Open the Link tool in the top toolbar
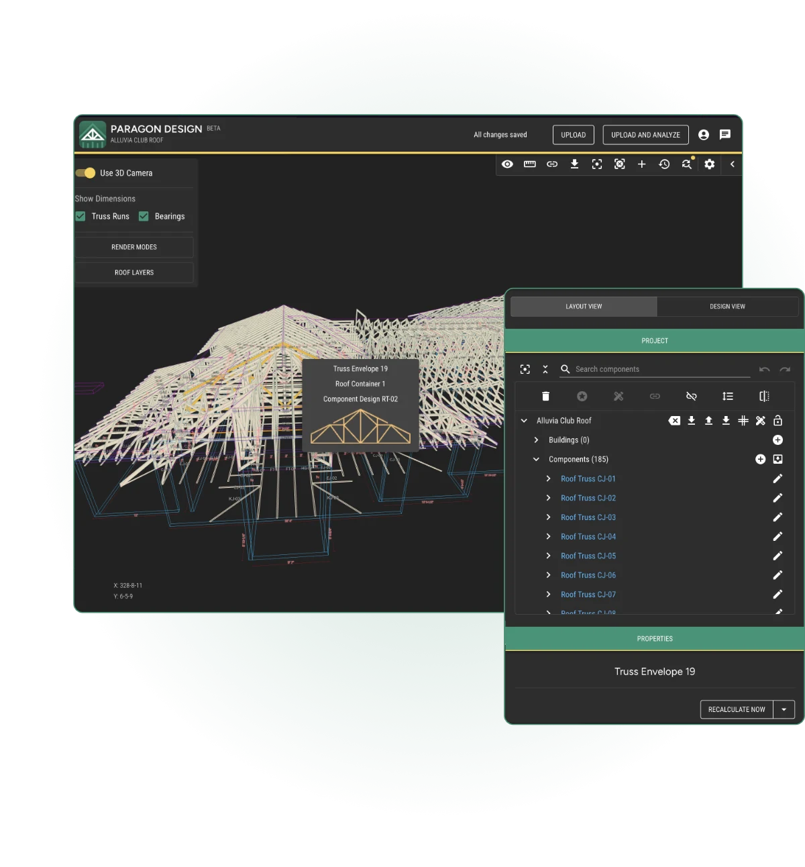This screenshot has height=867, width=805. pos(552,164)
